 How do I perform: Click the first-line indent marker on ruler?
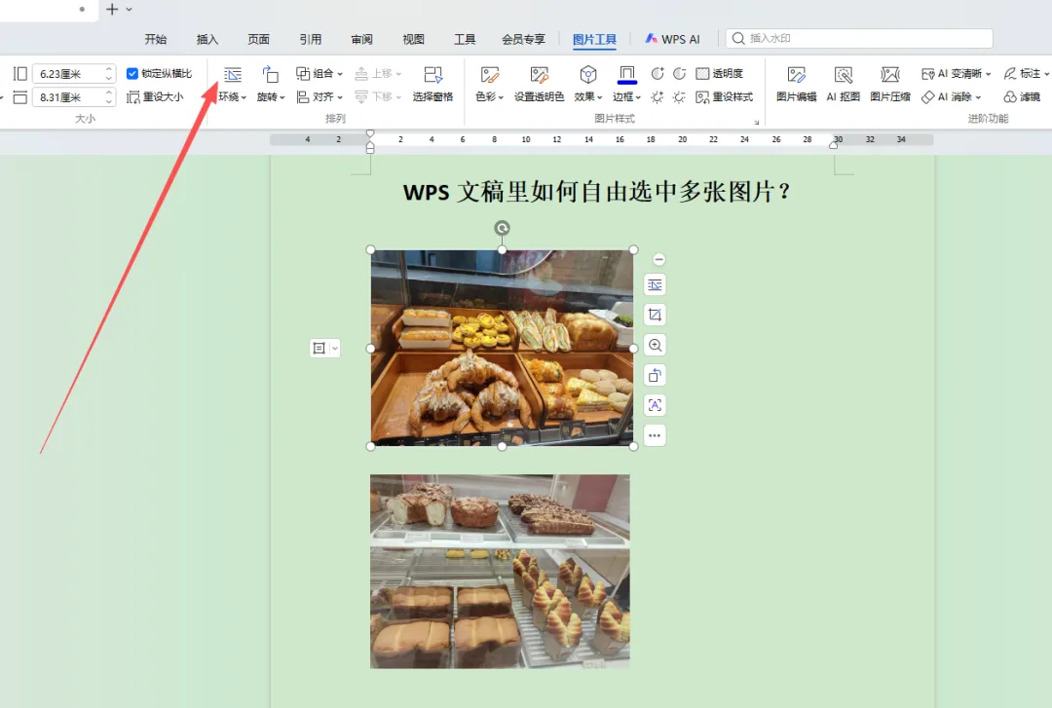[x=370, y=133]
